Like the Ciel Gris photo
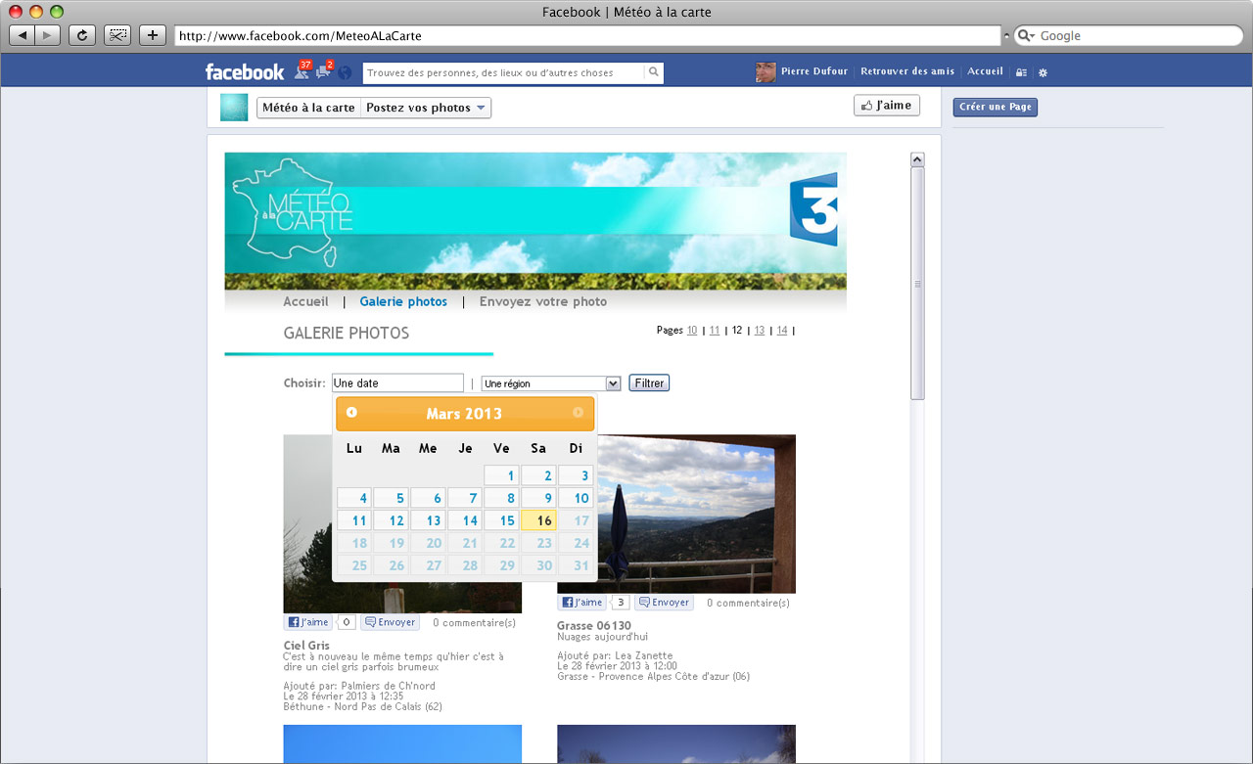1253x764 pixels. (x=308, y=622)
